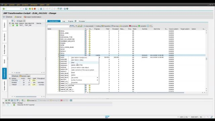Click the Refresh button under the title
The width and height of the screenshot is (215, 121).
[9, 17]
